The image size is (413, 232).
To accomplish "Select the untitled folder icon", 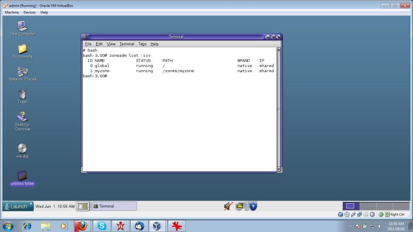I will (22, 176).
